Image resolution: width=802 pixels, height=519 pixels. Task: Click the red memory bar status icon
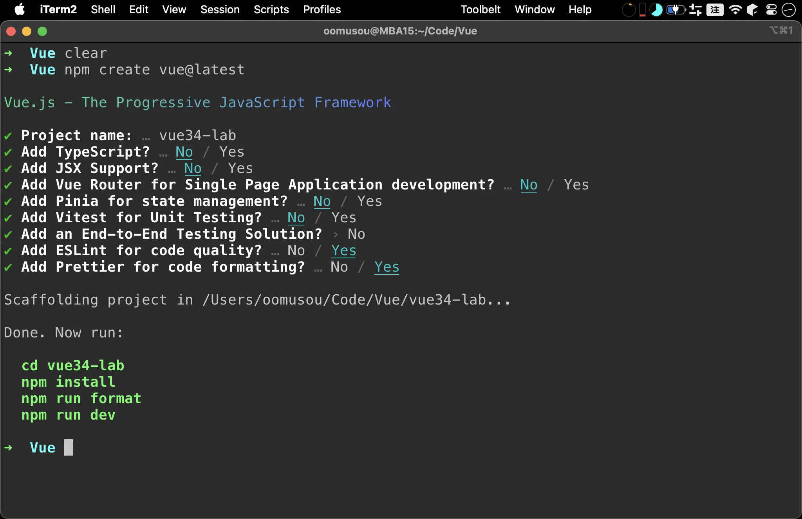pyautogui.click(x=642, y=9)
